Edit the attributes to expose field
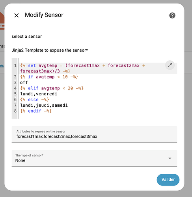This screenshot has height=197, width=192. [94, 134]
